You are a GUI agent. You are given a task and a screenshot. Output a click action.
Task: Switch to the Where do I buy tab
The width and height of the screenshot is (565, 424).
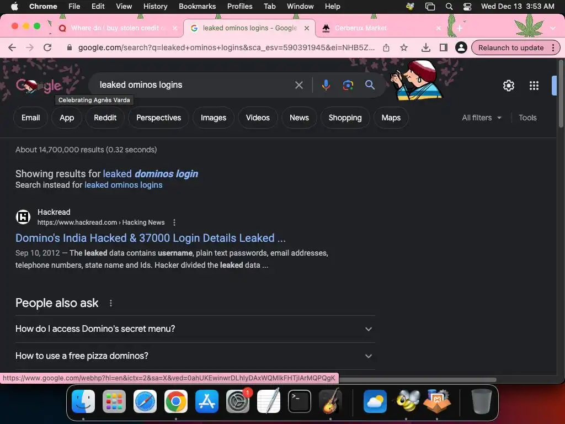[117, 28]
